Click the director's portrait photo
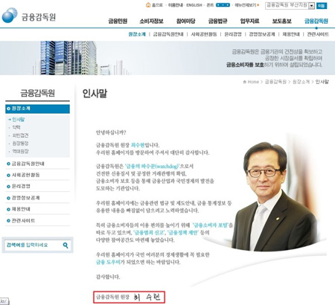This screenshot has height=305, width=335. 275,196
